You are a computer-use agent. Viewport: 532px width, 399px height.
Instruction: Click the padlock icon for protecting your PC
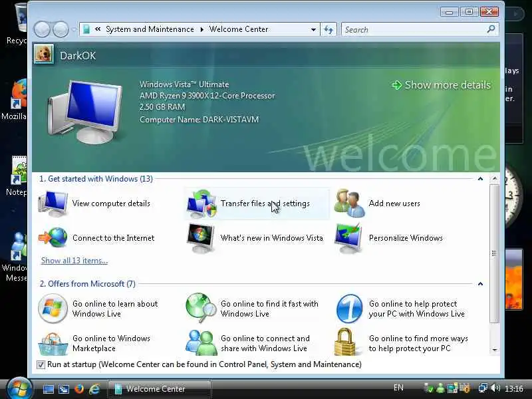pos(345,342)
